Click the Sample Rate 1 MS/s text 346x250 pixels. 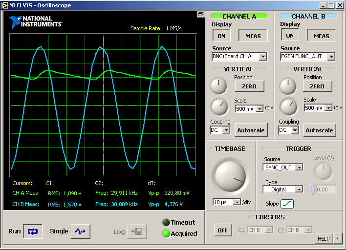(156, 28)
